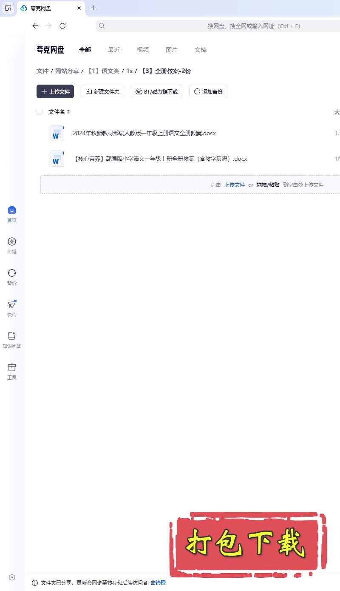The height and width of the screenshot is (591, 340).
Task: Switch to the 文档 tab
Action: tap(201, 50)
